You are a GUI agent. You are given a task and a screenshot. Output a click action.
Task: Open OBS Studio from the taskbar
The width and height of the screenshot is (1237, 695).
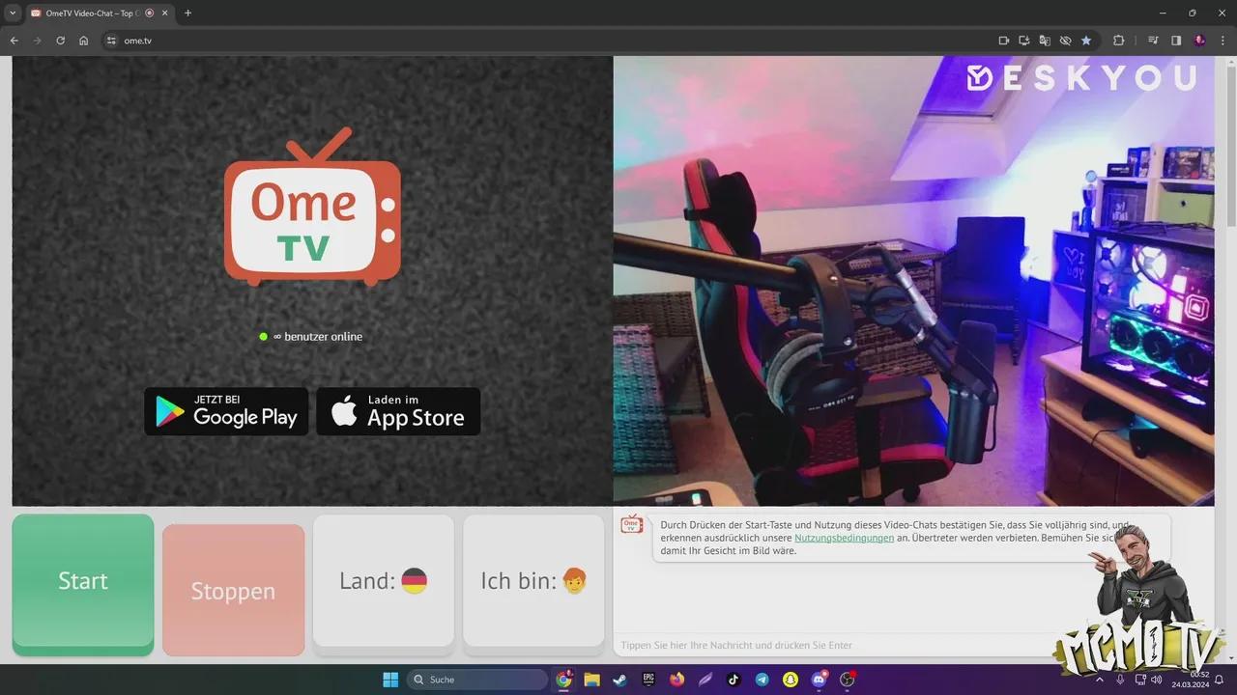[x=848, y=680]
